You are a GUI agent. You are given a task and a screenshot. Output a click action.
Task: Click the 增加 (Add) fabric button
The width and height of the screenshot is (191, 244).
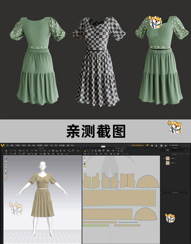coord(175,154)
